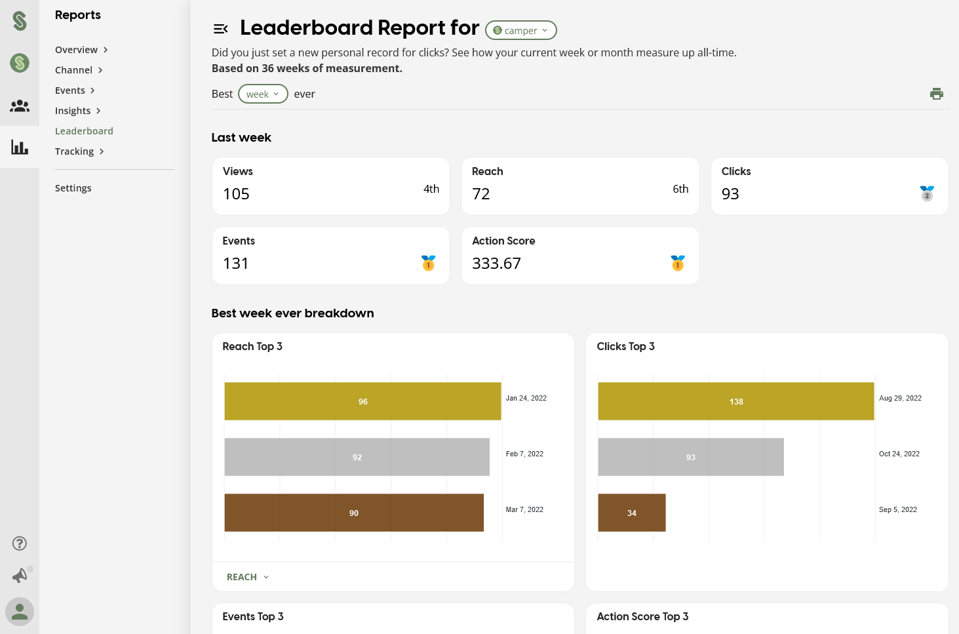Click the print report icon
This screenshot has height=634, width=959.
pyautogui.click(x=937, y=94)
